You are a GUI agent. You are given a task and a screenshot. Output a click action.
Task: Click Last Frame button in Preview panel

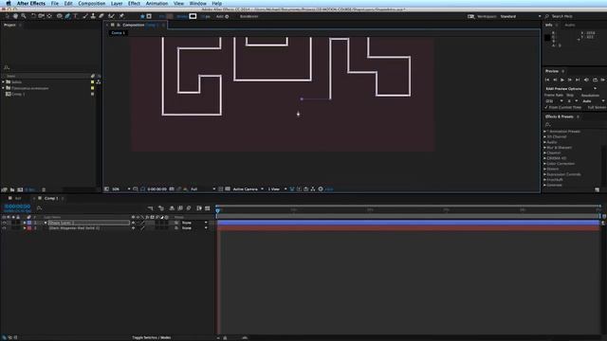click(578, 80)
